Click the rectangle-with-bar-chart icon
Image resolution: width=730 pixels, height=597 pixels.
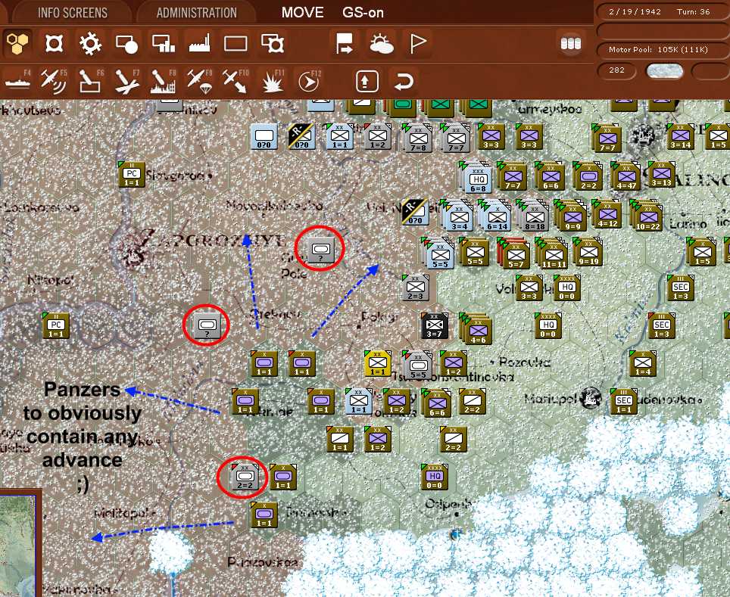coord(163,44)
